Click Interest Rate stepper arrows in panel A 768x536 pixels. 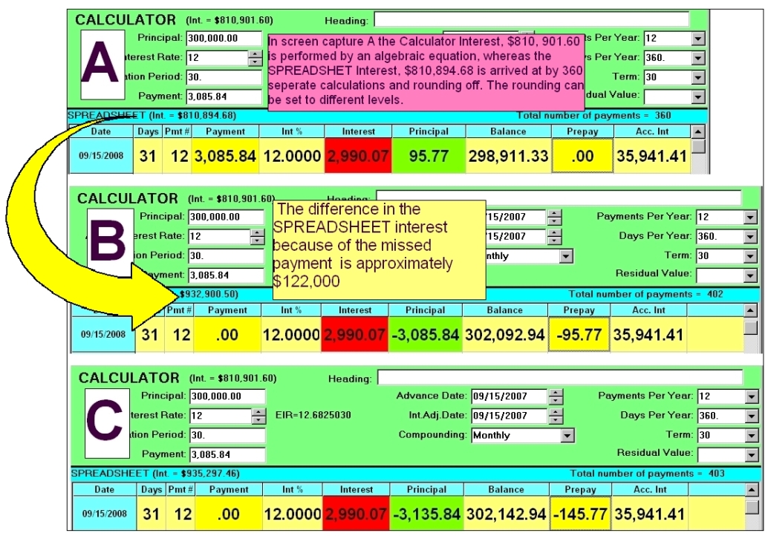coord(255,58)
